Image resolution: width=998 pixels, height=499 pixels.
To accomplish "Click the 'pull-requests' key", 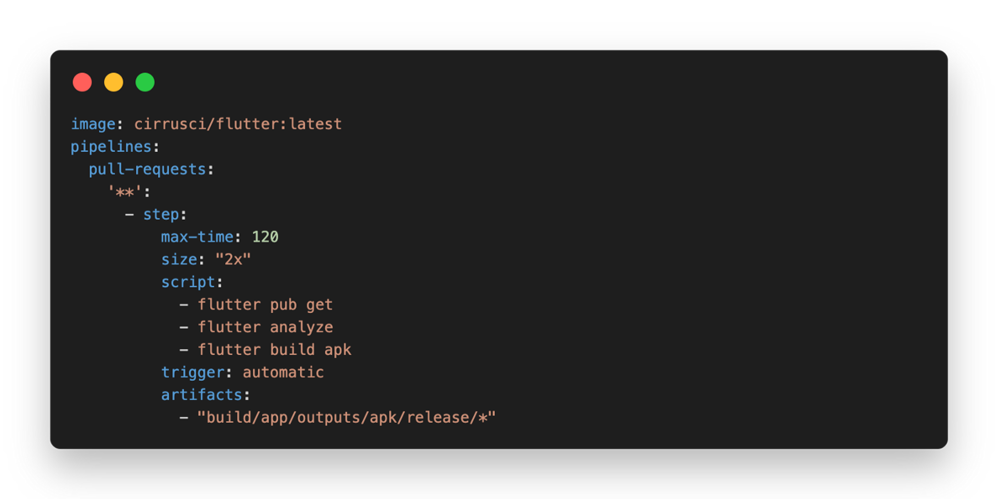I will [x=147, y=169].
